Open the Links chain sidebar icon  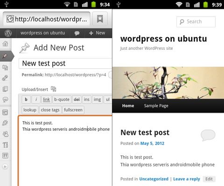point(5,78)
